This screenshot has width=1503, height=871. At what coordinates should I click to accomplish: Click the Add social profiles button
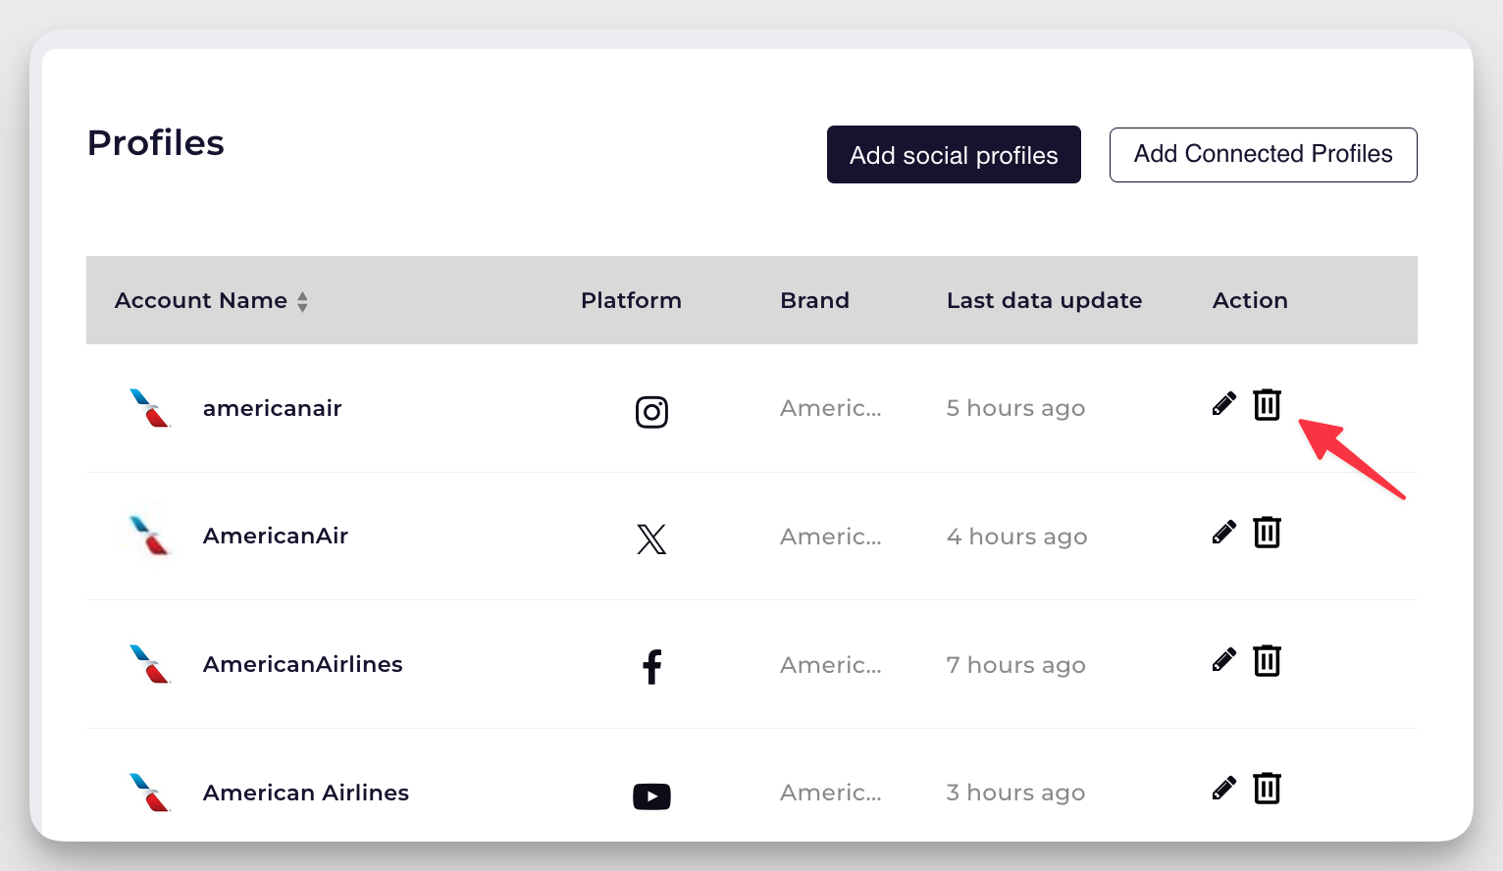(953, 154)
